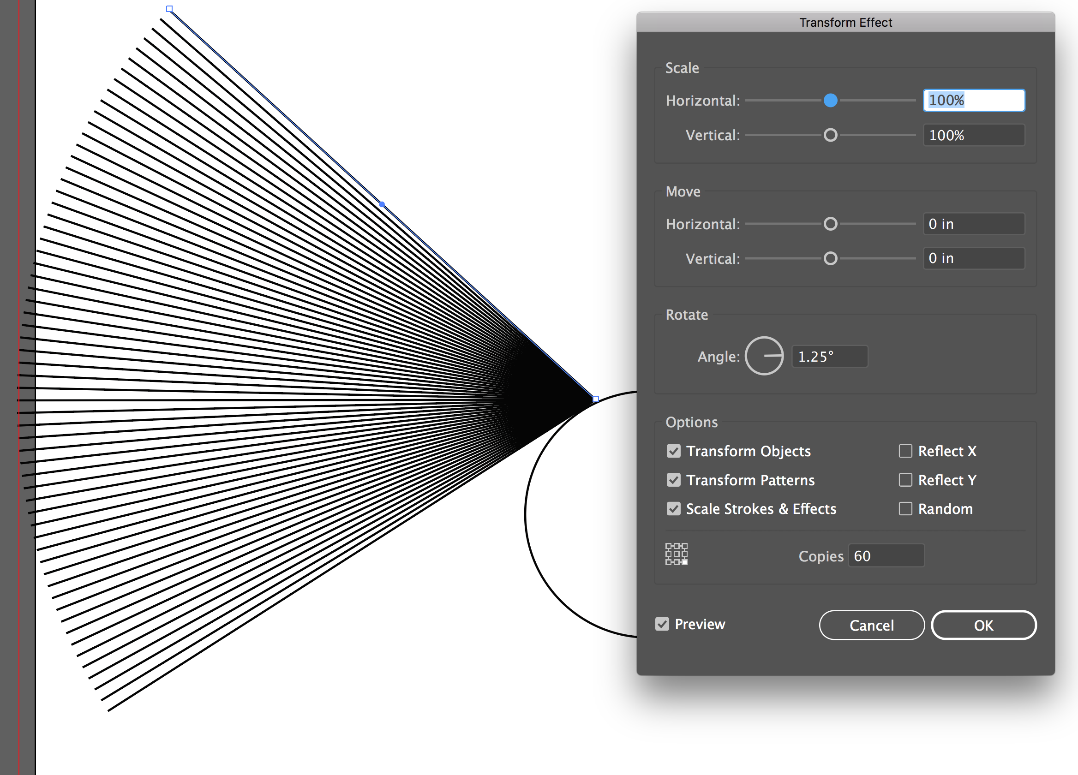1078x775 pixels.
Task: Edit the rotation Angle value field
Action: 829,356
